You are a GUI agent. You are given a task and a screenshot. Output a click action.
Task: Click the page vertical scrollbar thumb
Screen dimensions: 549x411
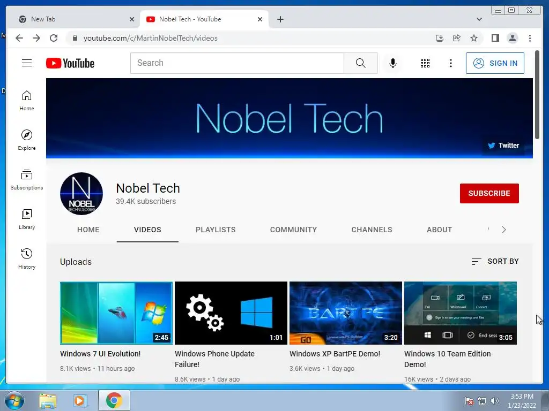[537, 94]
